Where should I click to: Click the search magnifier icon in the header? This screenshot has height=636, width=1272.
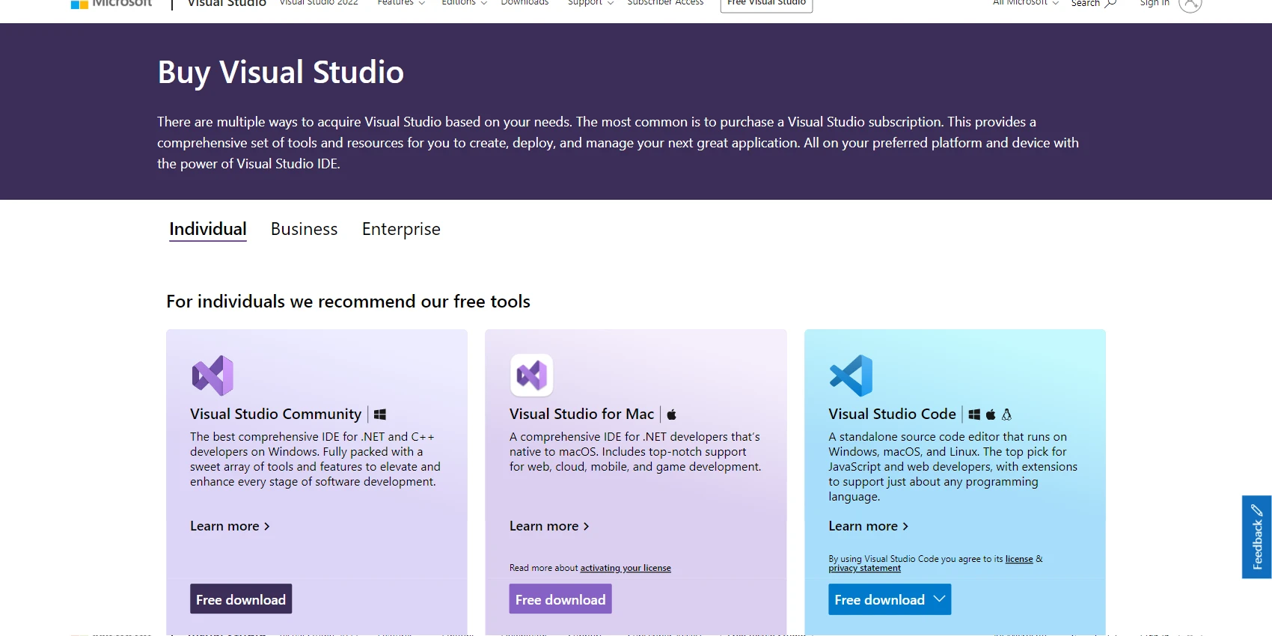pyautogui.click(x=1111, y=3)
